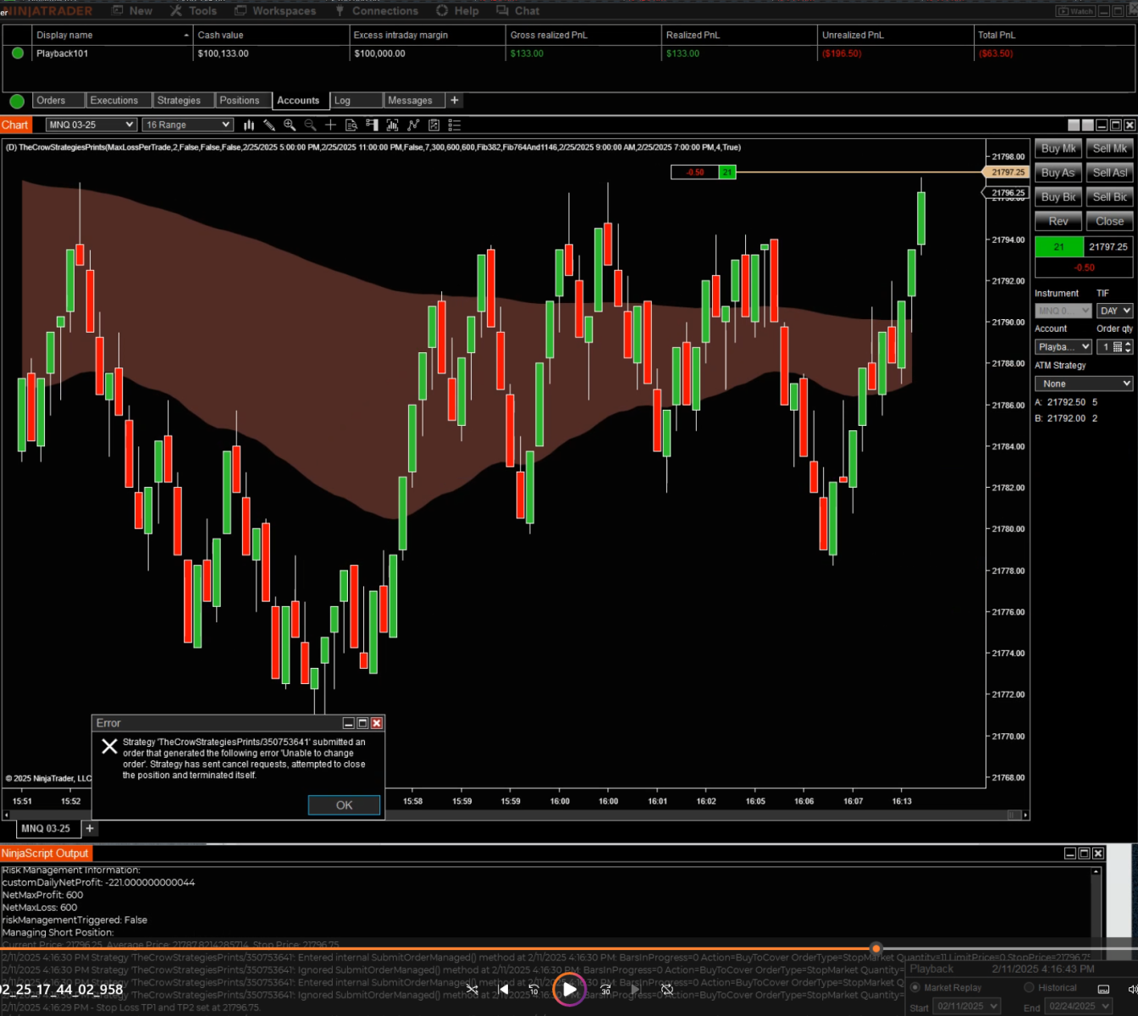Screen dimensions: 1138x1016
Task: Click the NinjaScript Output scrollbar up arrow
Action: click(x=1097, y=871)
